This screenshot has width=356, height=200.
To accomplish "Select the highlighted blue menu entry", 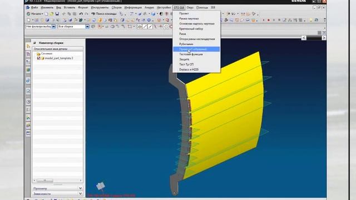I will pyautogui.click(x=196, y=49).
